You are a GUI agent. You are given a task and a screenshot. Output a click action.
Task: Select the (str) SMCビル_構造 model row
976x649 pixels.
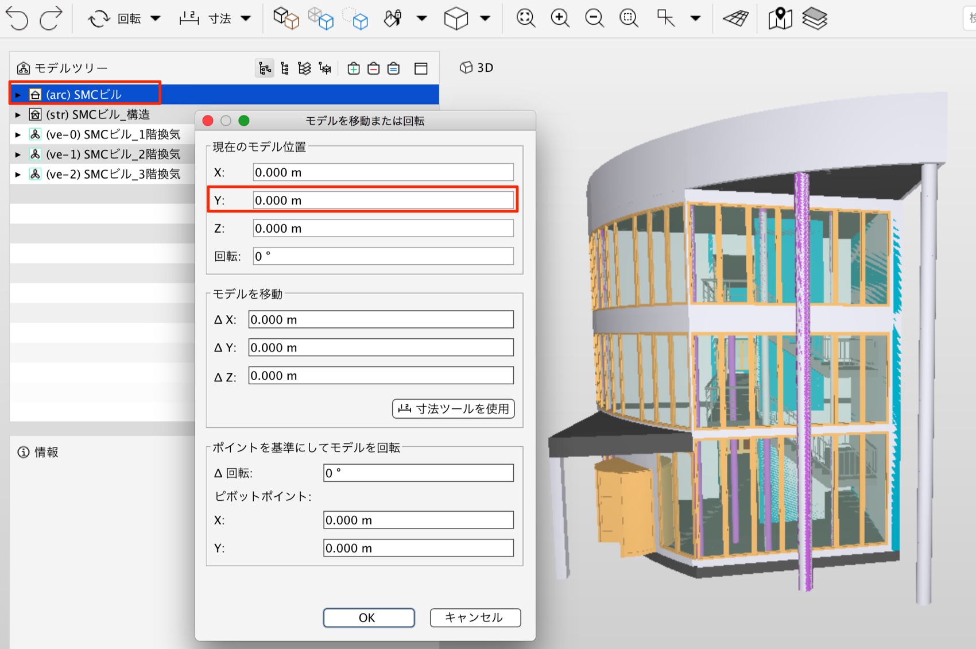[102, 114]
